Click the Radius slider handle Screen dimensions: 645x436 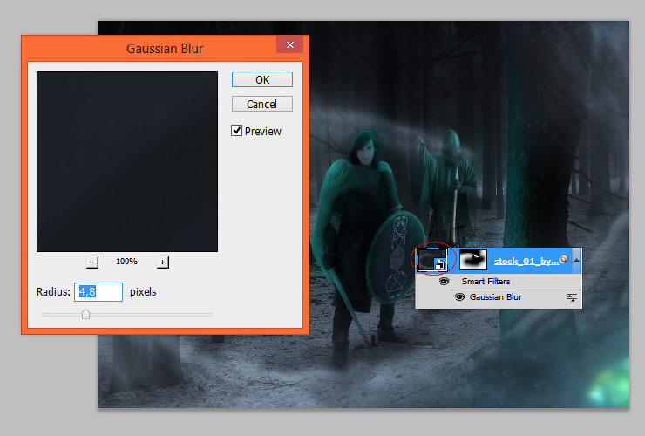85,314
